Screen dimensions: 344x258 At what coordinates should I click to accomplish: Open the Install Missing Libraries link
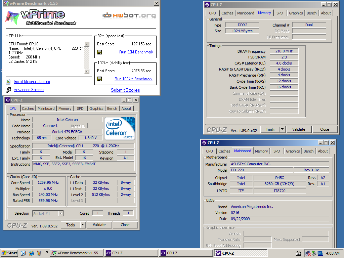tap(32, 82)
